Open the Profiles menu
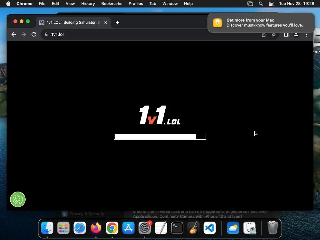The image size is (320, 240). click(136, 4)
